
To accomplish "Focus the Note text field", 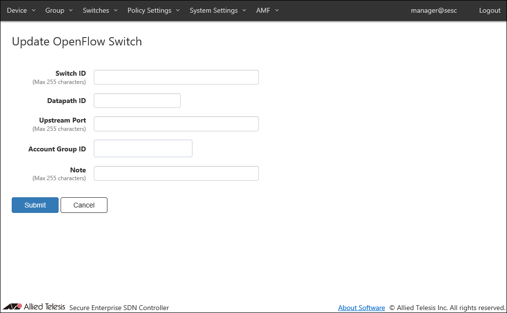I will (x=176, y=173).
